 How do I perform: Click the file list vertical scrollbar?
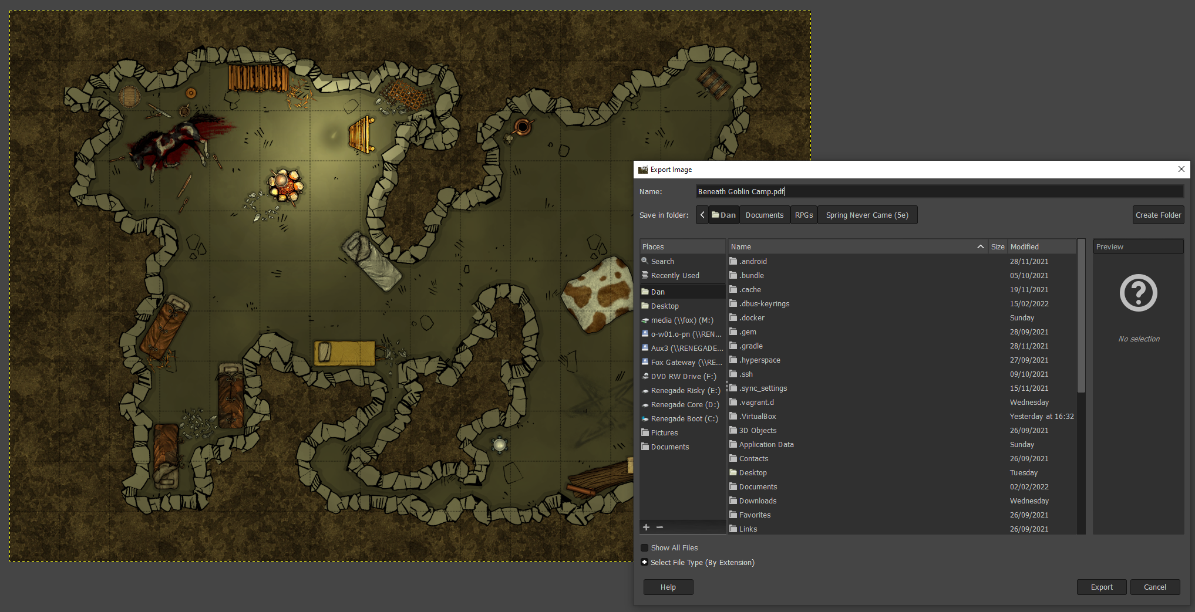[1081, 317]
